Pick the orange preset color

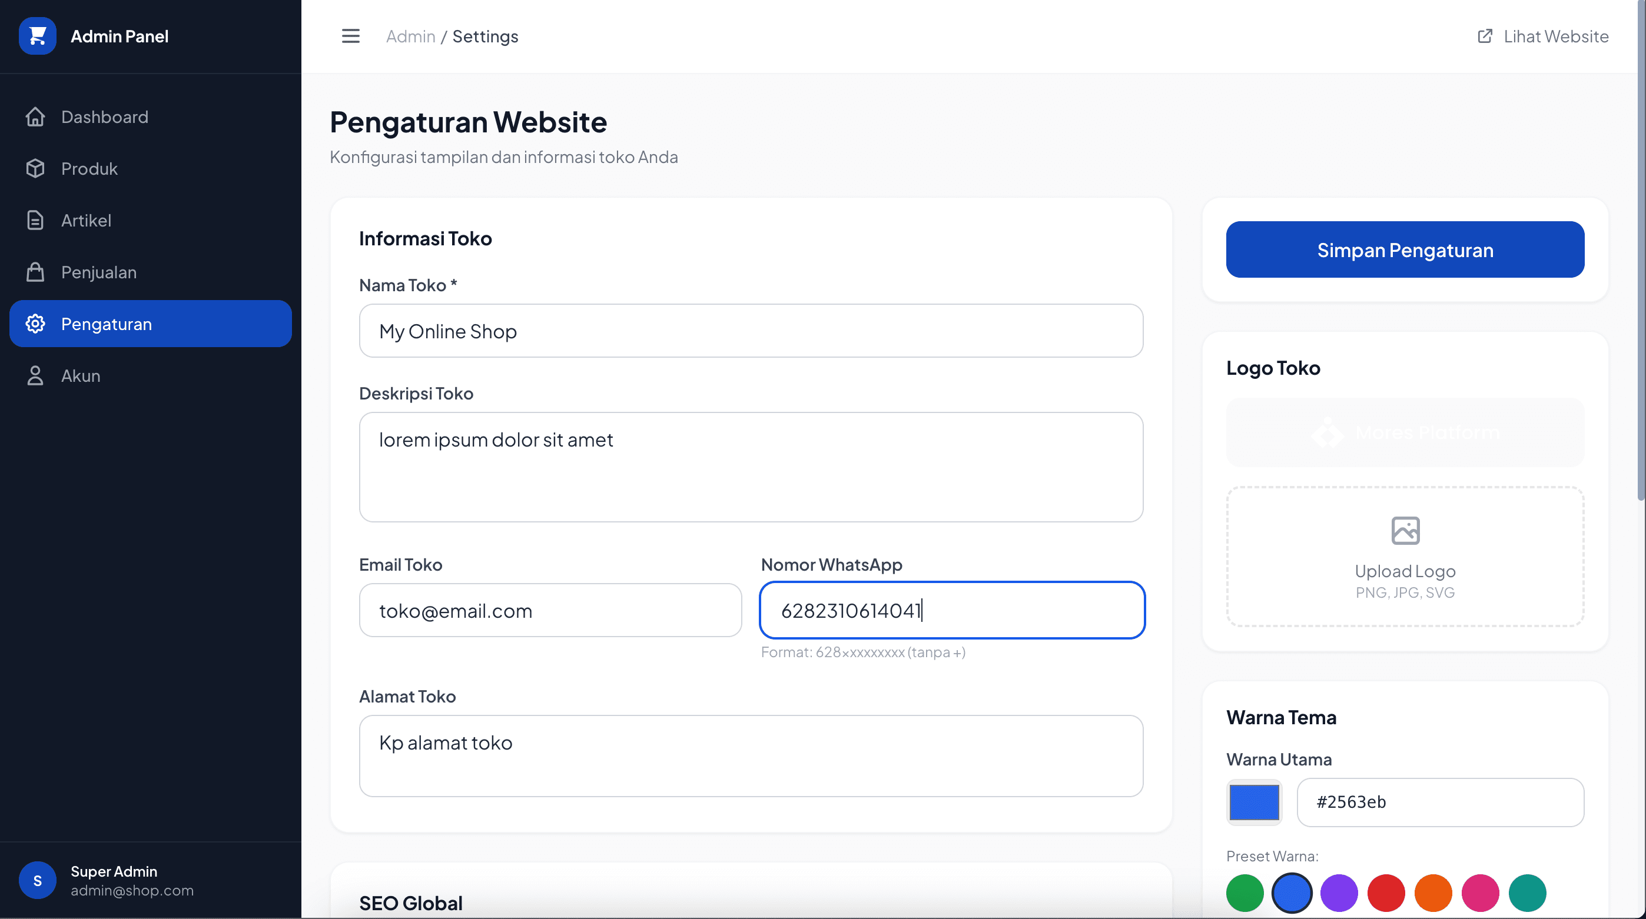pos(1433,893)
